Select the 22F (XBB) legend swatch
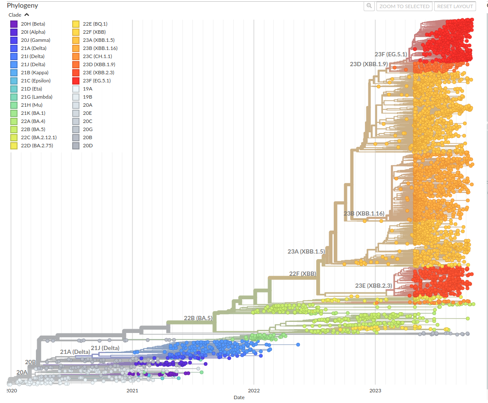Viewport: 488px width, 403px height. pyautogui.click(x=76, y=32)
